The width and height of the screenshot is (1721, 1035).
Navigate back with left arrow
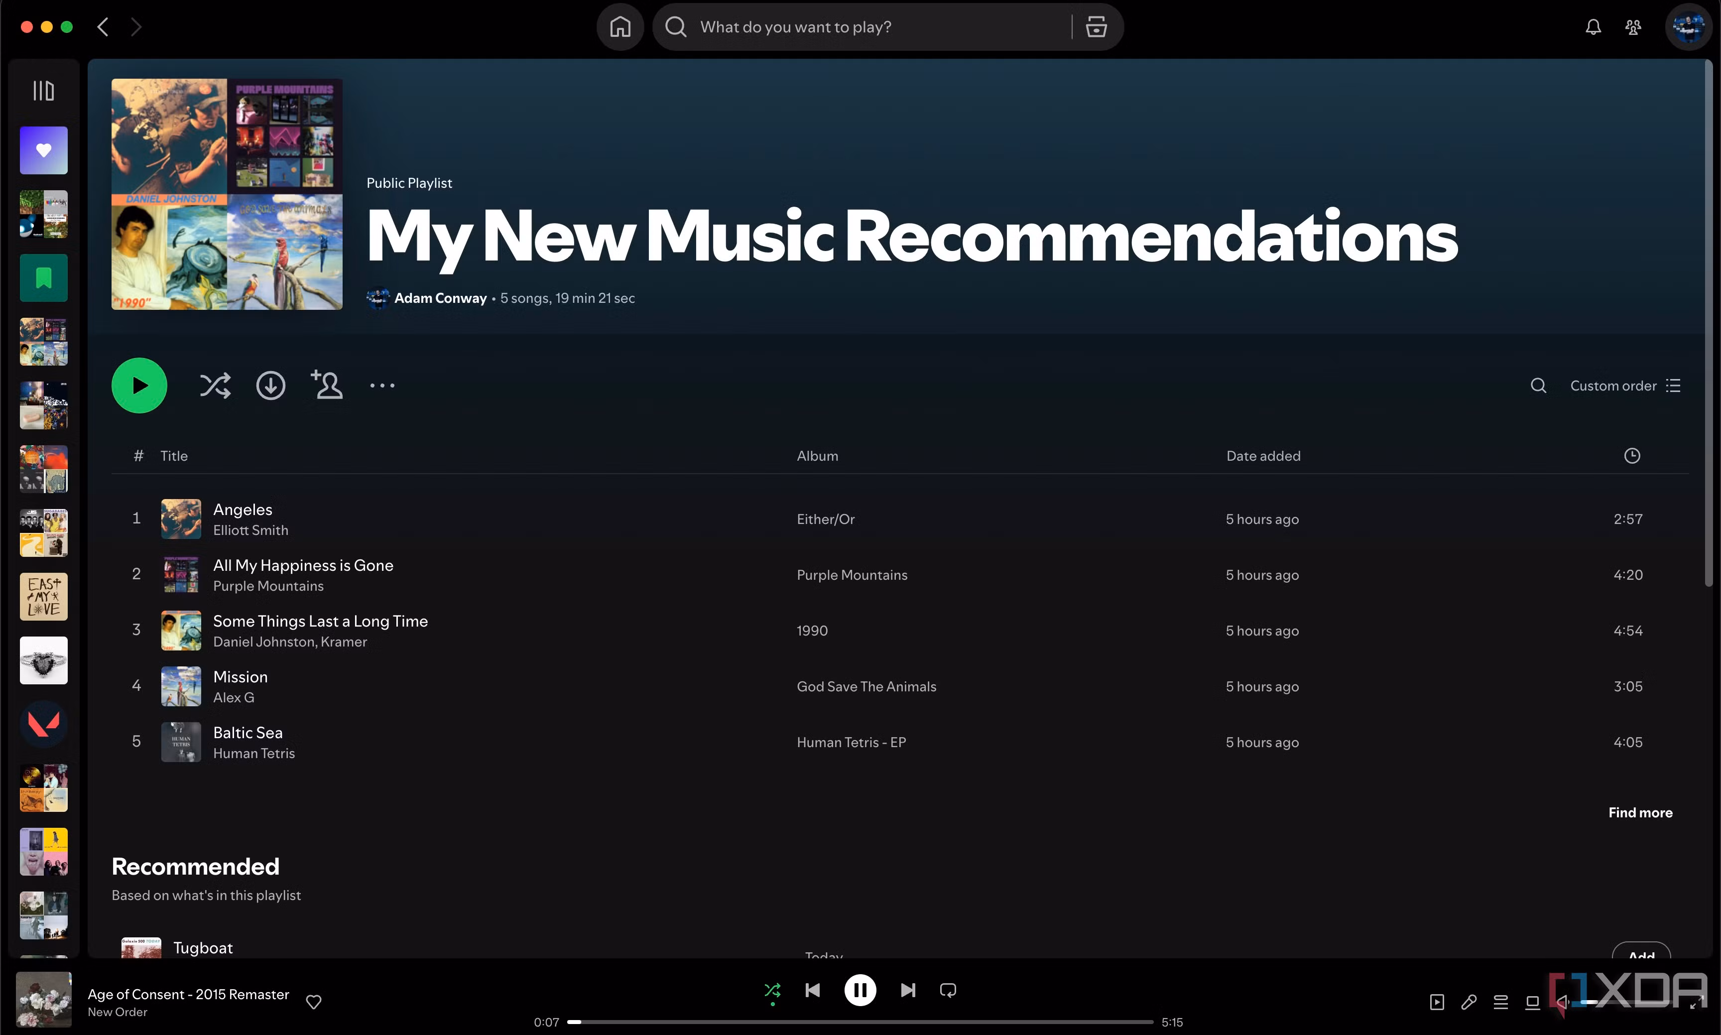pos(103,27)
